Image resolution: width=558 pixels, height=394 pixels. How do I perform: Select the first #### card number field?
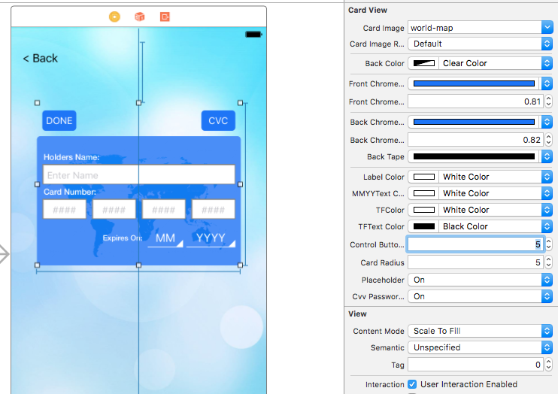65,209
